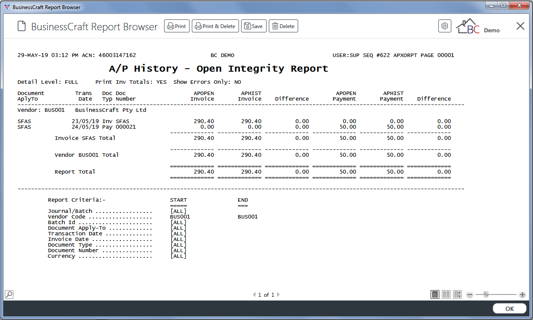Click the "1 of 1" page indicator

click(266, 295)
